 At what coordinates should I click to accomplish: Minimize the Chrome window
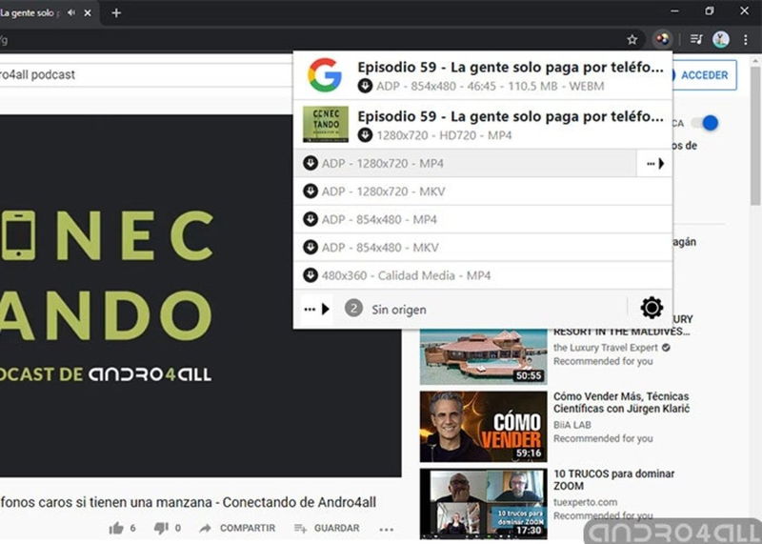pyautogui.click(x=674, y=10)
